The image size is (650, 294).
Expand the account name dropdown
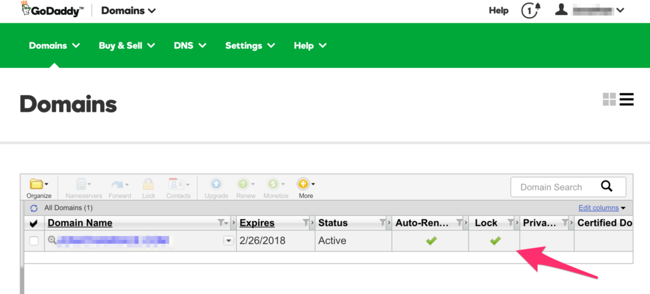(x=620, y=10)
